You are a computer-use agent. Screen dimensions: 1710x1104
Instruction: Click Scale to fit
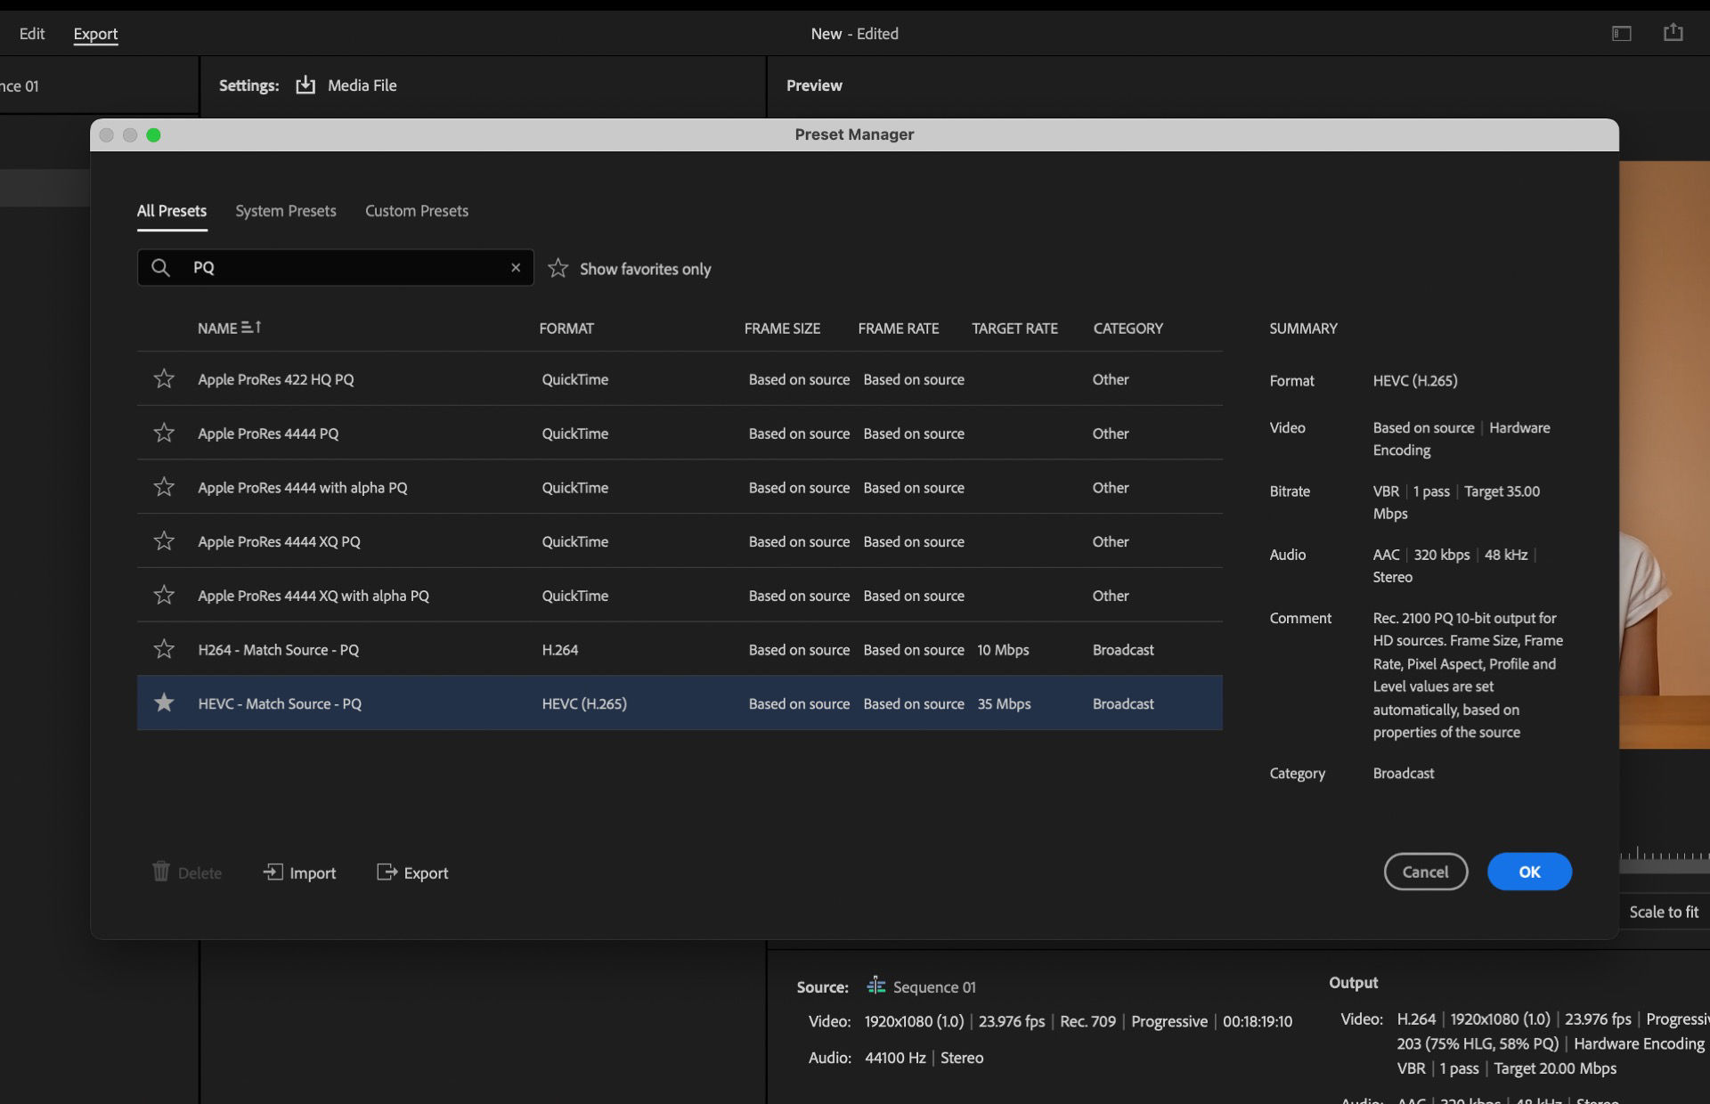coord(1664,911)
